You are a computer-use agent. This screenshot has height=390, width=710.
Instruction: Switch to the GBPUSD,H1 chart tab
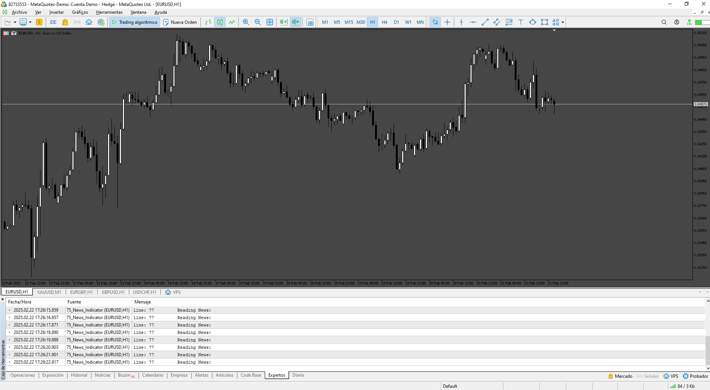[x=113, y=292]
